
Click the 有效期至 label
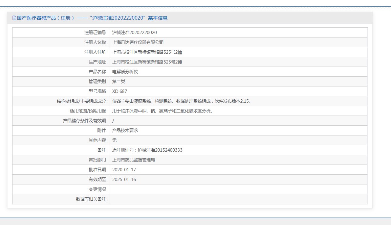point(97,179)
